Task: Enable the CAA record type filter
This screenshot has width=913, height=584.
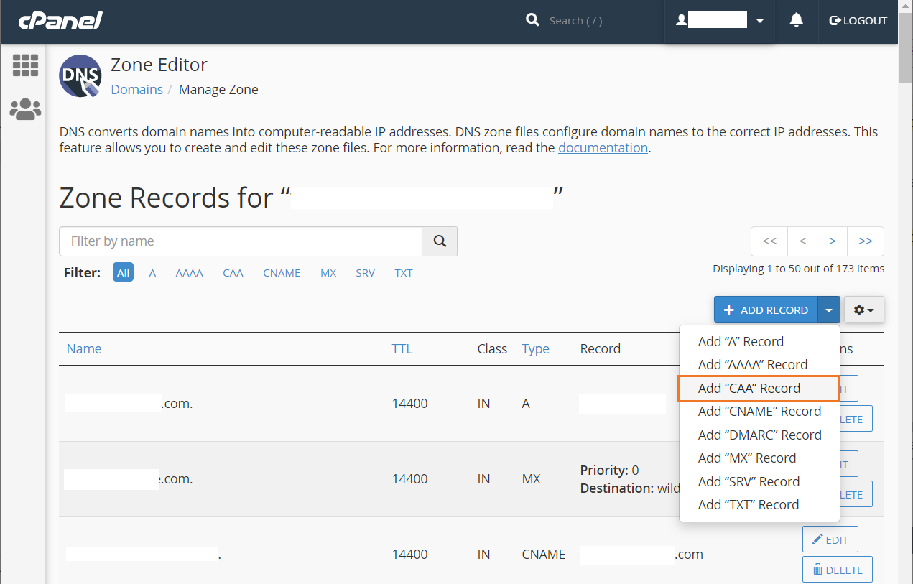Action: (233, 272)
